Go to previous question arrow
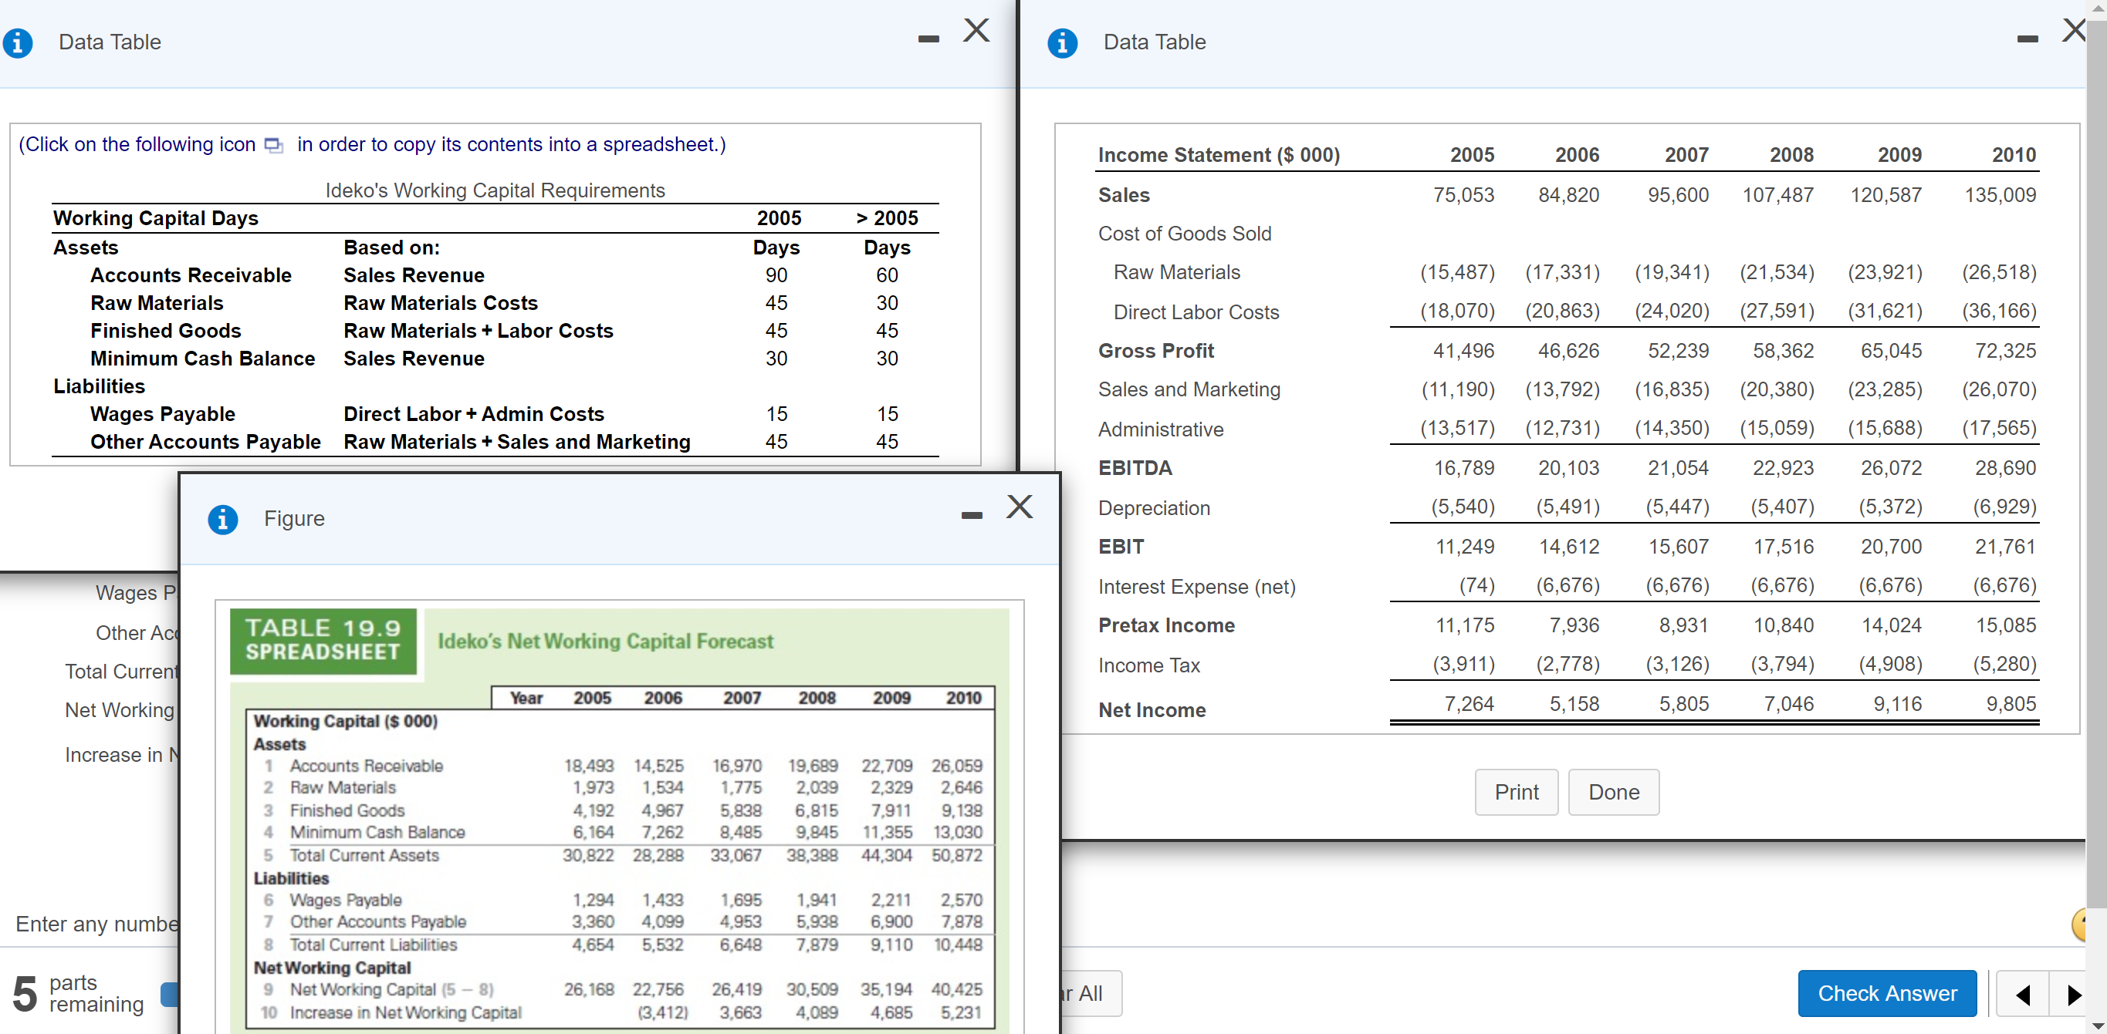Viewport: 2107px width, 1034px height. [2023, 994]
